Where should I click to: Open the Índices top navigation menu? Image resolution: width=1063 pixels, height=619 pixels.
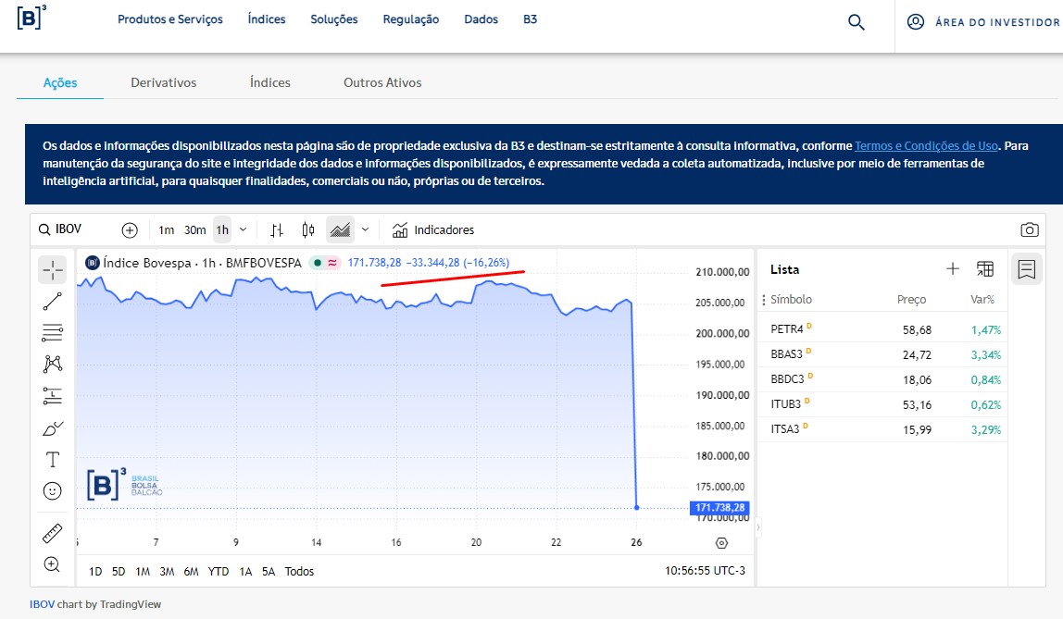(267, 19)
